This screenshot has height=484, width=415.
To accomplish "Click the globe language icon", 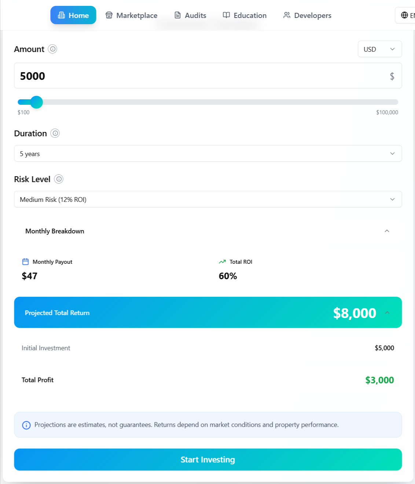I will click(404, 15).
